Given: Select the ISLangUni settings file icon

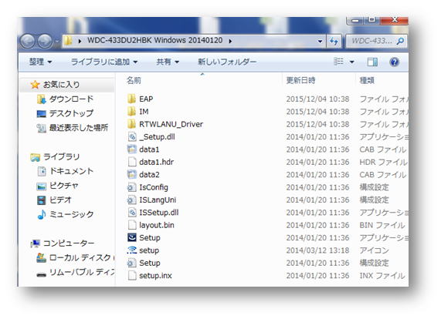Looking at the screenshot, I should click(131, 200).
